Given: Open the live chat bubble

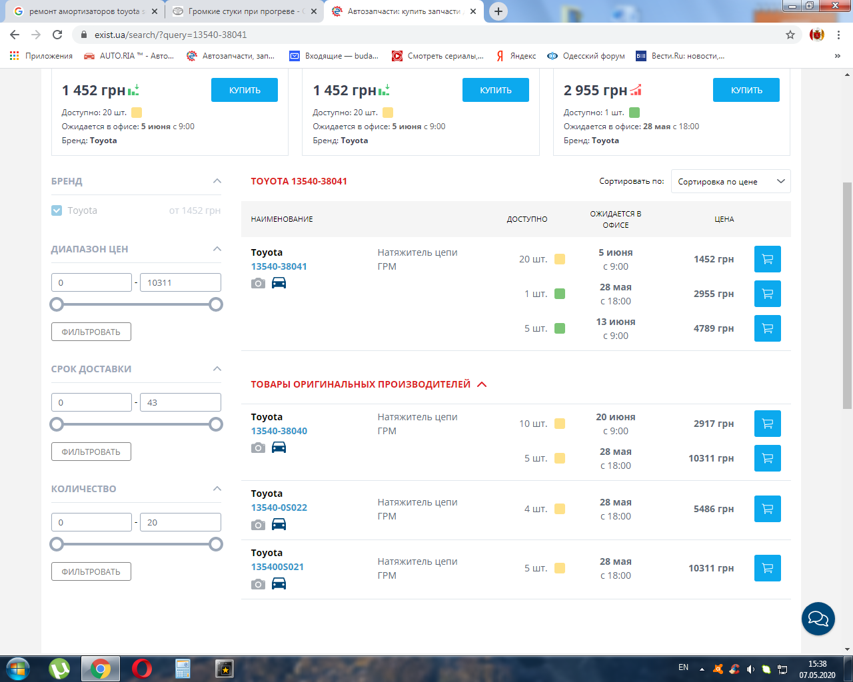Looking at the screenshot, I should coord(818,619).
